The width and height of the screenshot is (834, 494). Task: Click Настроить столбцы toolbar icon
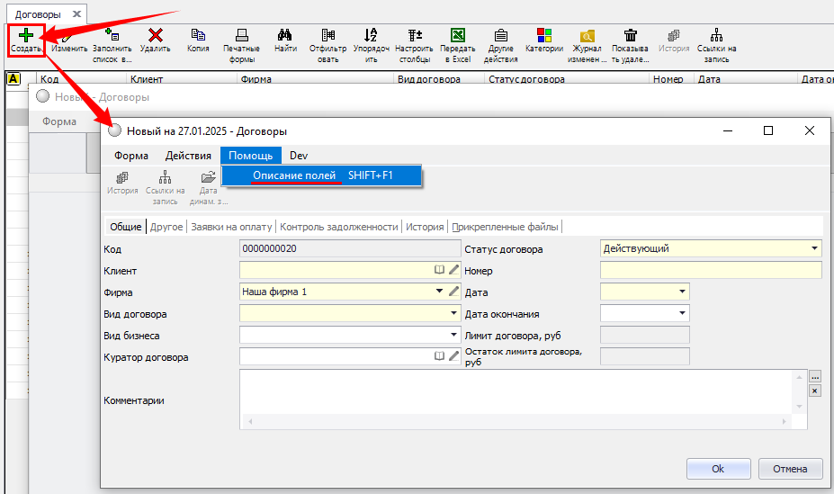tap(415, 35)
